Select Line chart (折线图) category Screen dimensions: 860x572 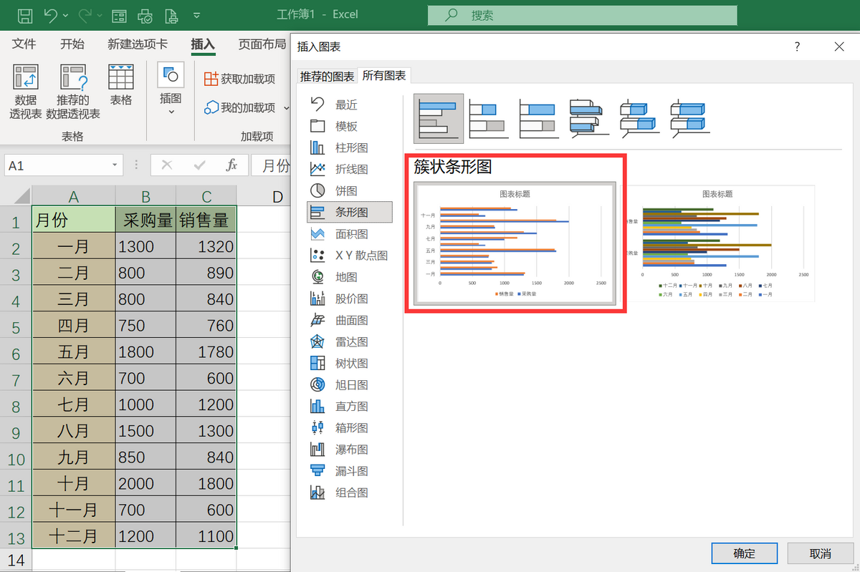(x=350, y=170)
